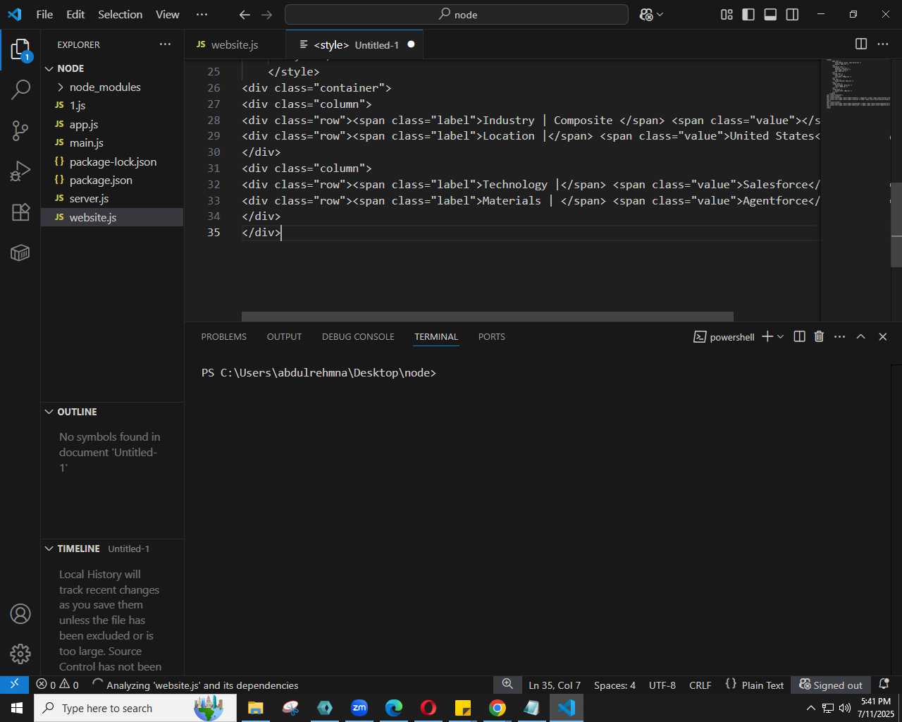Close the bottom panel

[x=882, y=337]
